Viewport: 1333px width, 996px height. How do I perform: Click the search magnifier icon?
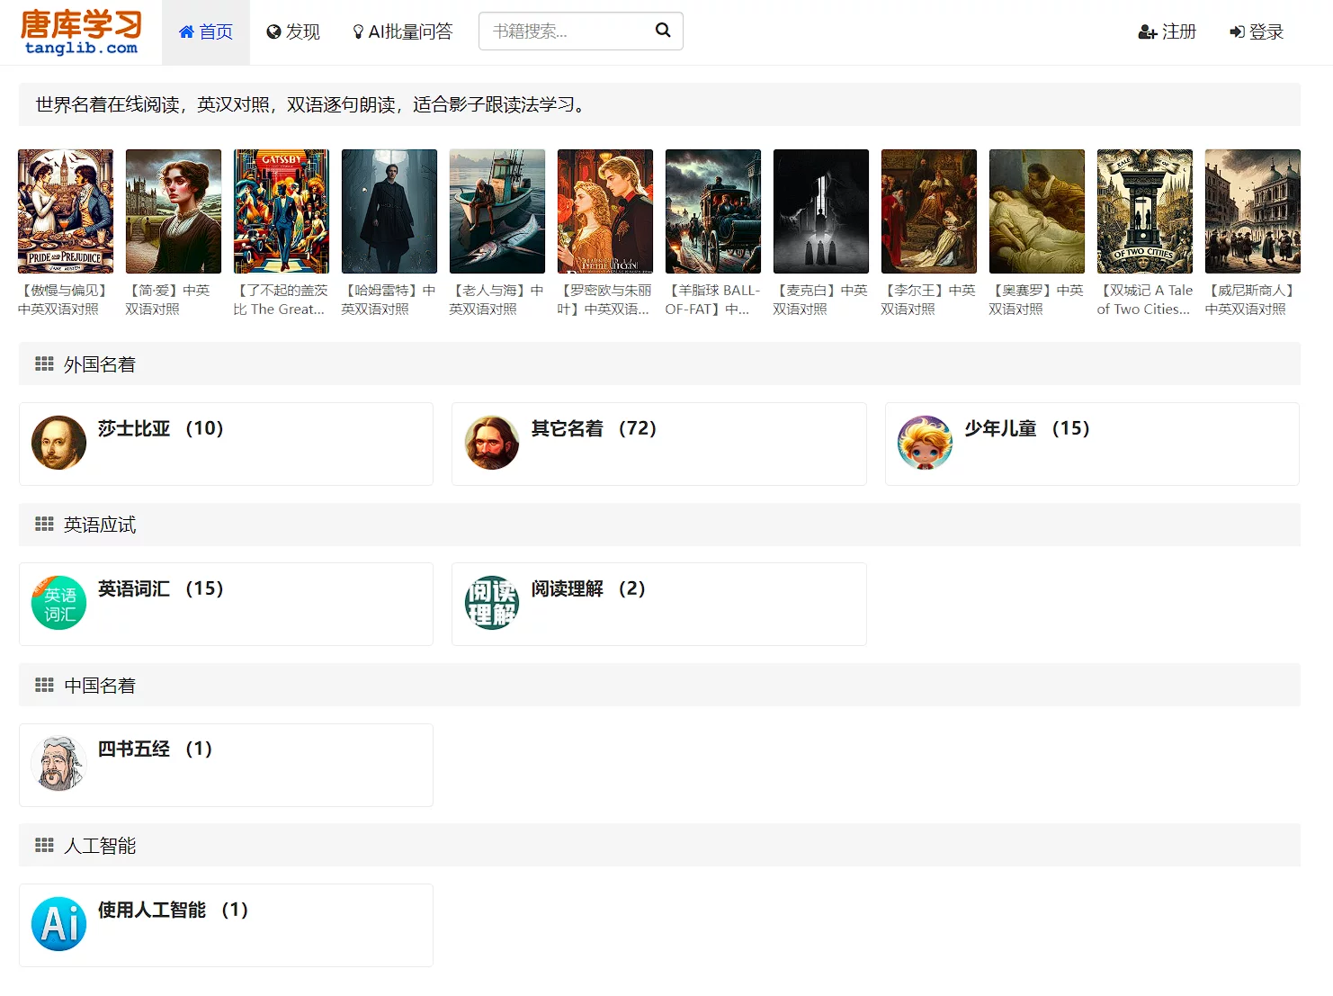coord(663,31)
